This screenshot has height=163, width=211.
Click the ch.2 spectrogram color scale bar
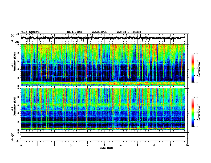coord(193,112)
